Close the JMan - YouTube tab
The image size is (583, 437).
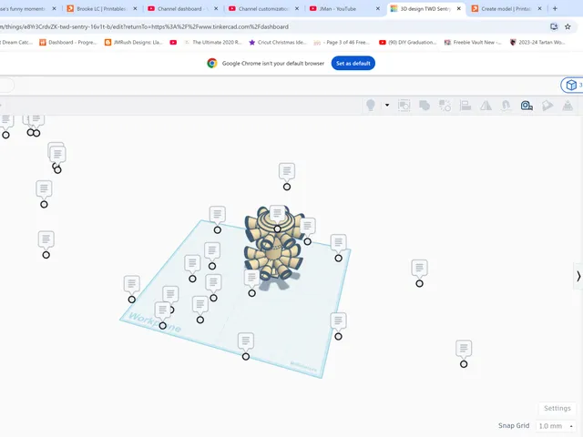coord(378,8)
